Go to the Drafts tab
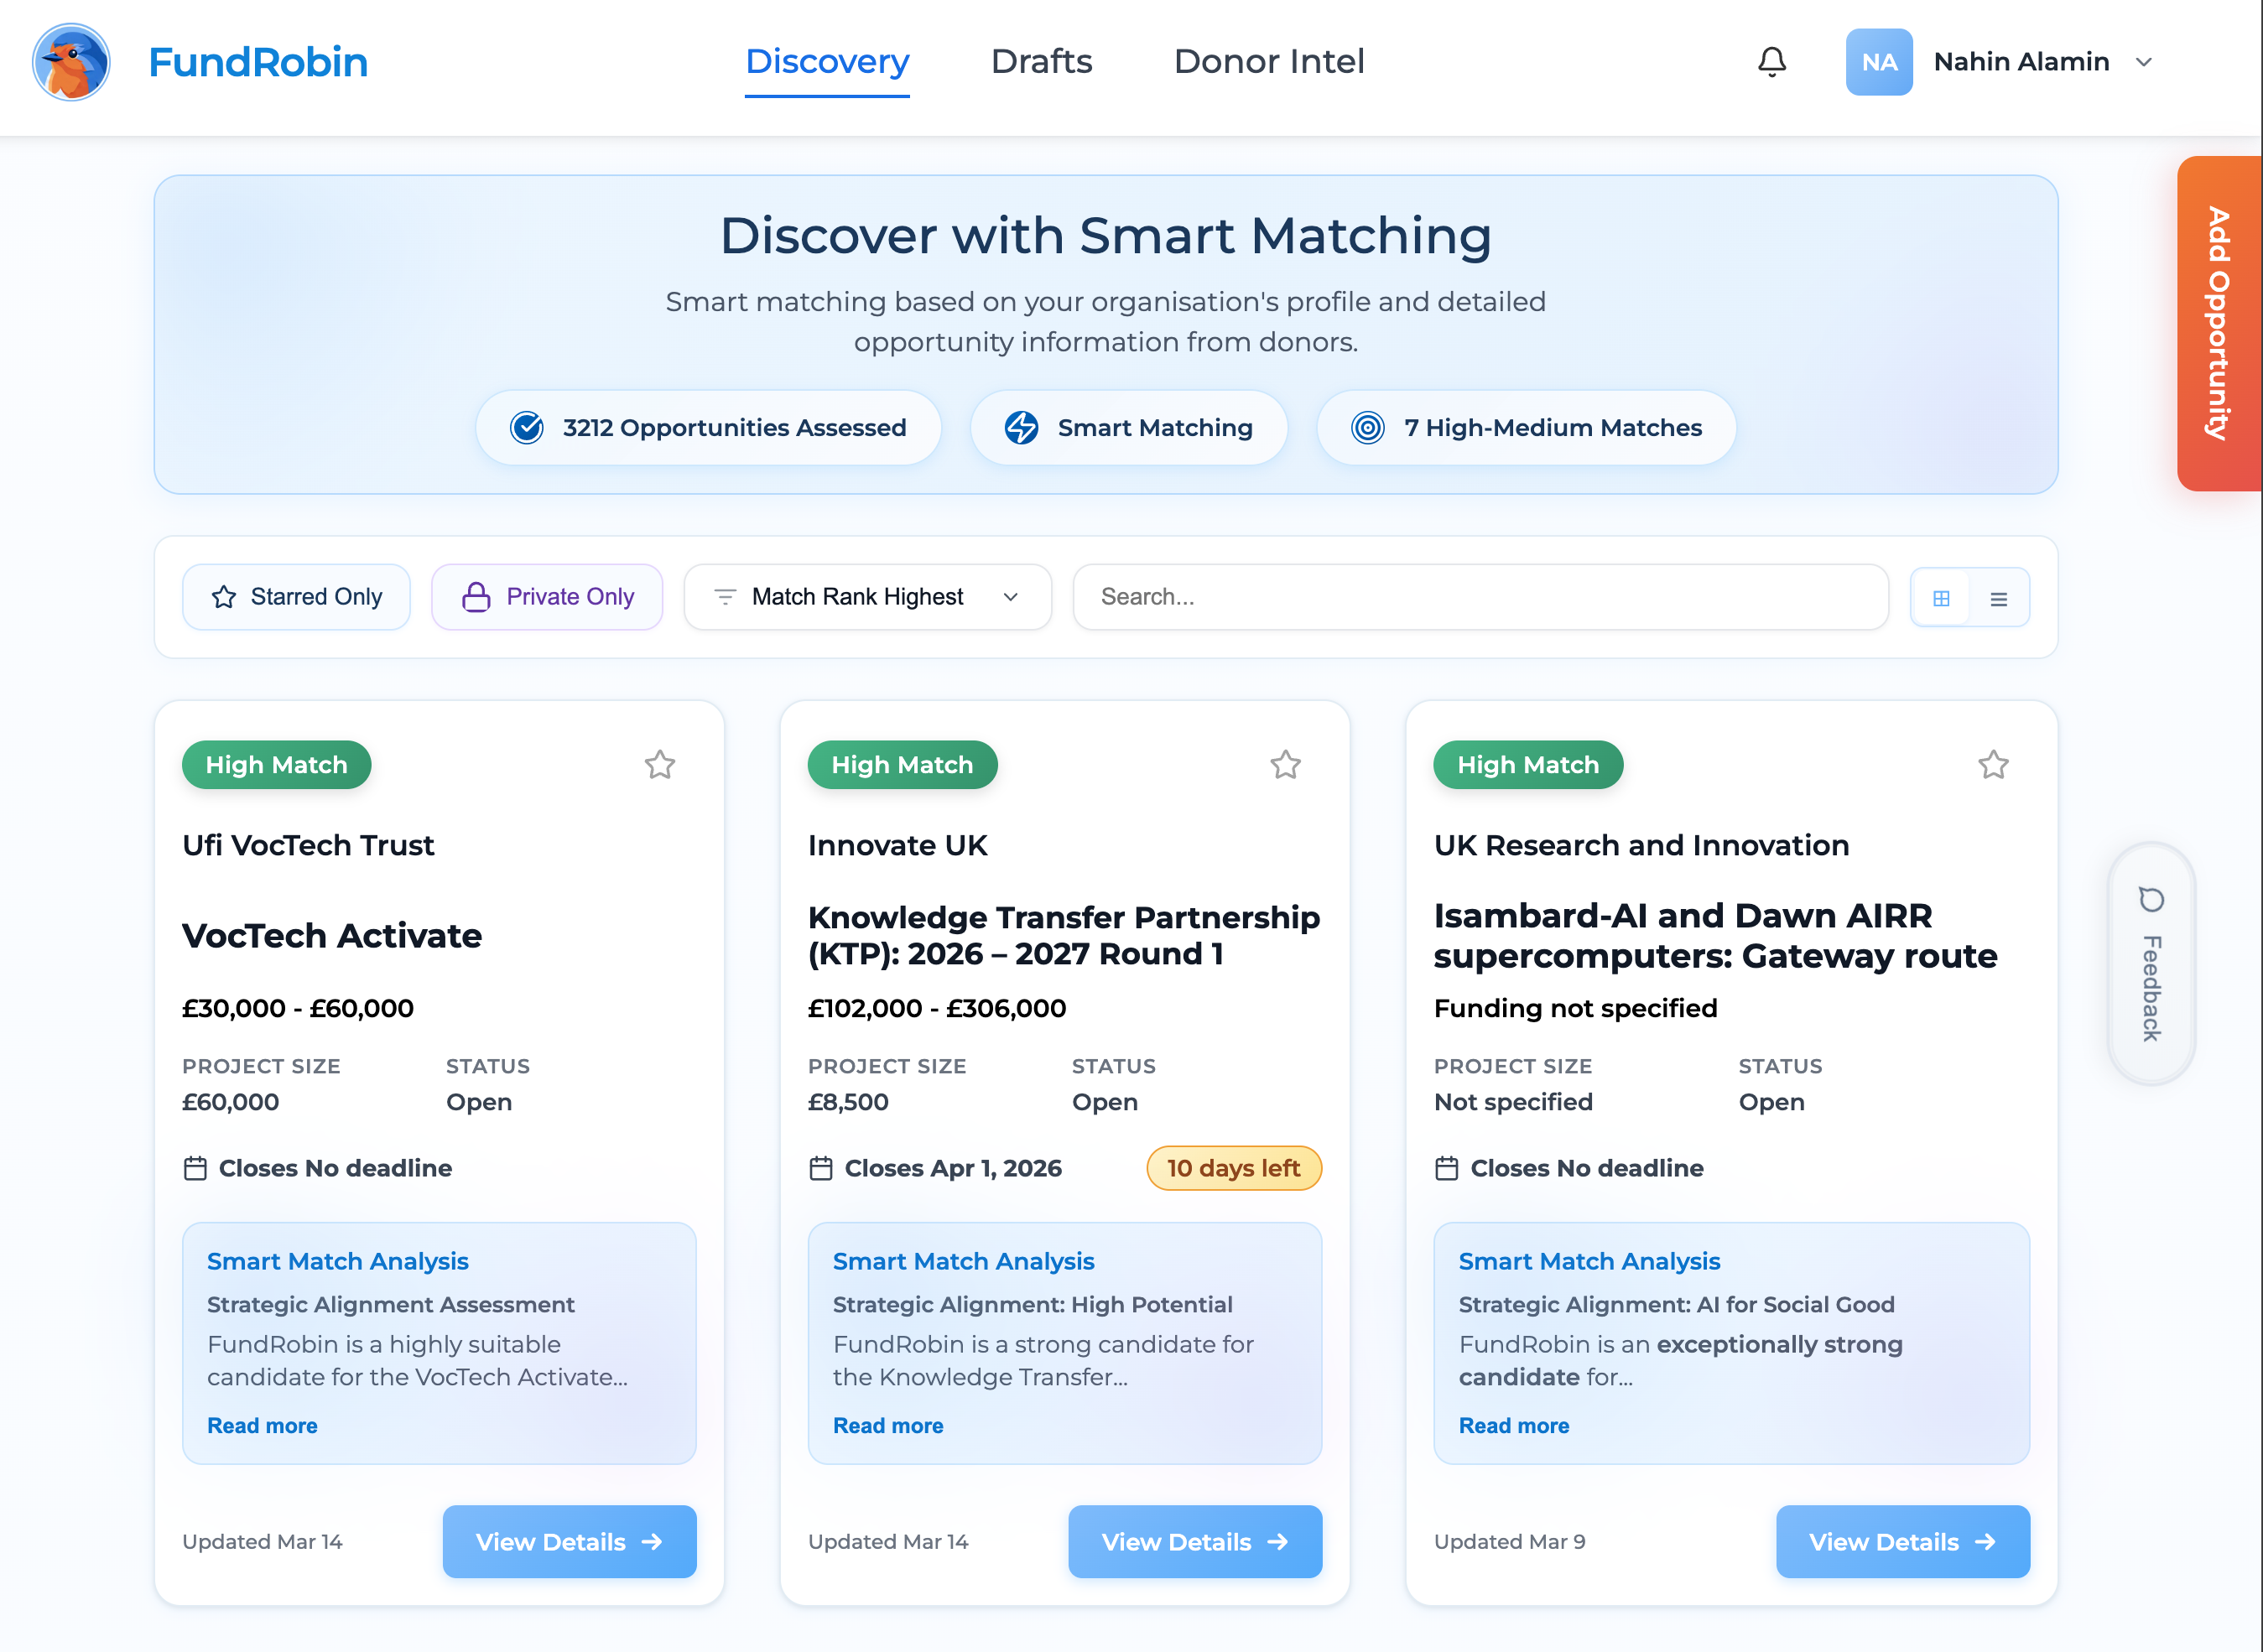The height and width of the screenshot is (1652, 2263). click(1041, 62)
